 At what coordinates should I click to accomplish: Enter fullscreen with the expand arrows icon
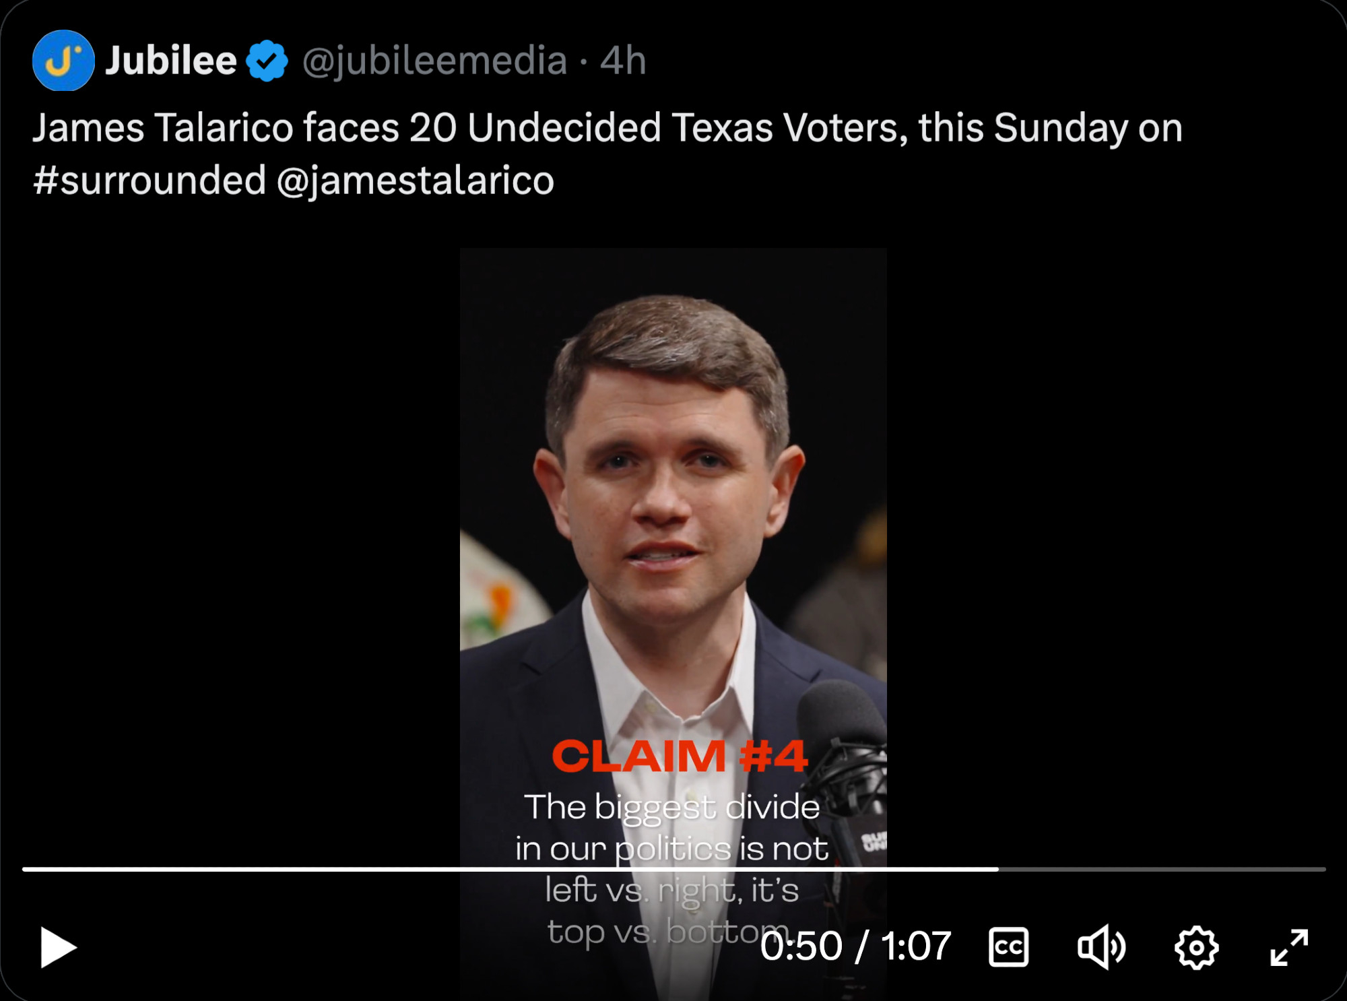[x=1289, y=947]
